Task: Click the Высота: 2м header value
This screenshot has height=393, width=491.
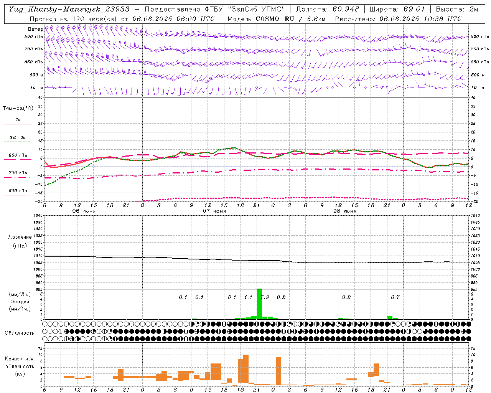Action: [x=457, y=9]
